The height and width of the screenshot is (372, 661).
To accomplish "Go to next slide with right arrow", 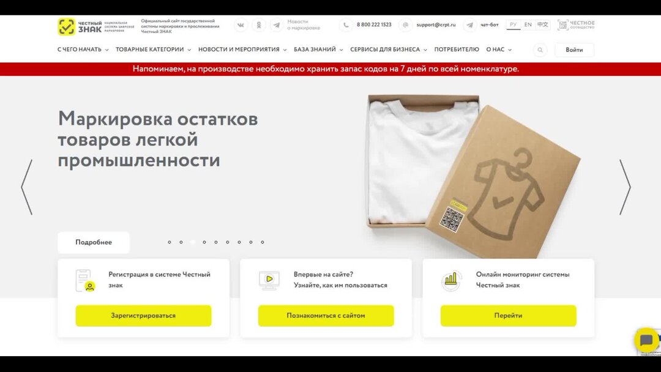I will (625, 187).
